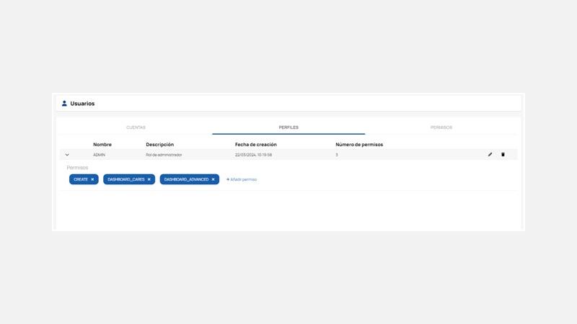The height and width of the screenshot is (324, 577).
Task: Click the Fecha de creación column header
Action: pos(256,145)
